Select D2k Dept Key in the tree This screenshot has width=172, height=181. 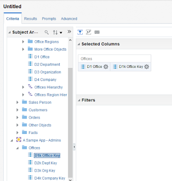click(46, 163)
